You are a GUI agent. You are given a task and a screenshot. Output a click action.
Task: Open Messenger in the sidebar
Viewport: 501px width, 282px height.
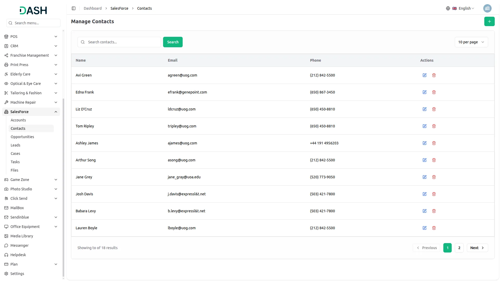[31, 245]
